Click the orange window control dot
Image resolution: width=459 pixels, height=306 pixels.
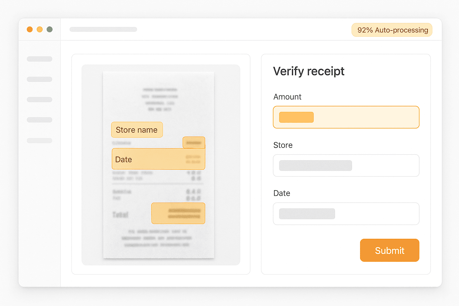[30, 29]
